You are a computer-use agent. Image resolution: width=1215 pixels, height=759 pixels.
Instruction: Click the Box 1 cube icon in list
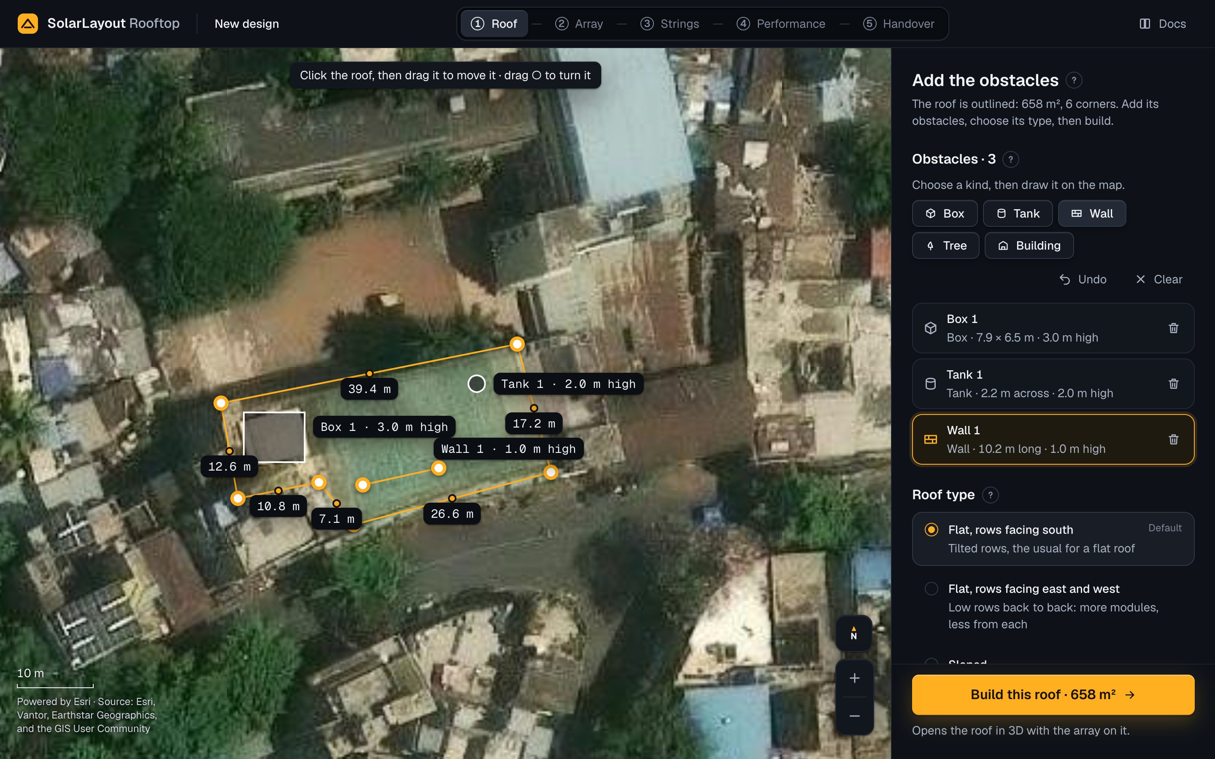(x=930, y=328)
